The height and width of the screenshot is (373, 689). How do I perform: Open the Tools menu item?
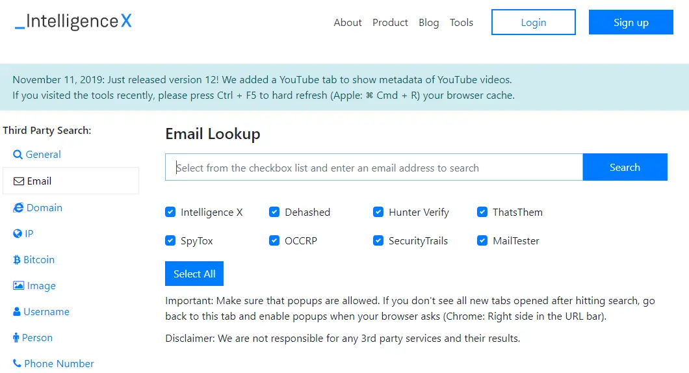pos(461,23)
